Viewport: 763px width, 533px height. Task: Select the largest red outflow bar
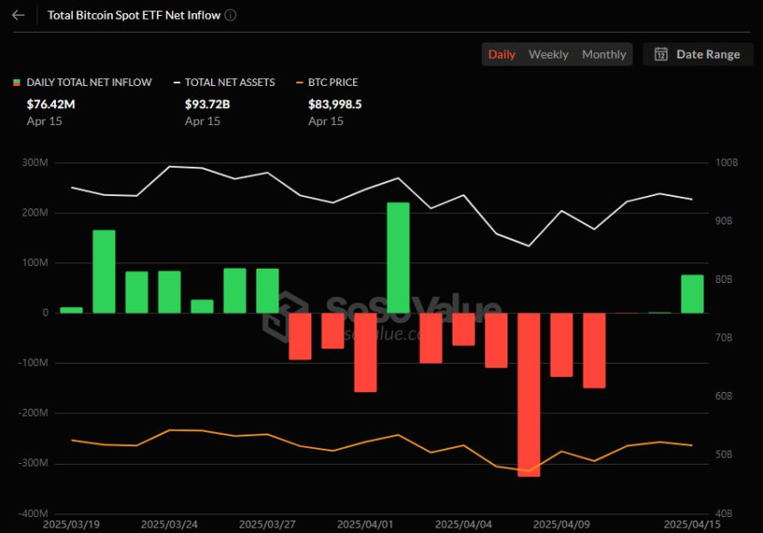pyautogui.click(x=529, y=395)
